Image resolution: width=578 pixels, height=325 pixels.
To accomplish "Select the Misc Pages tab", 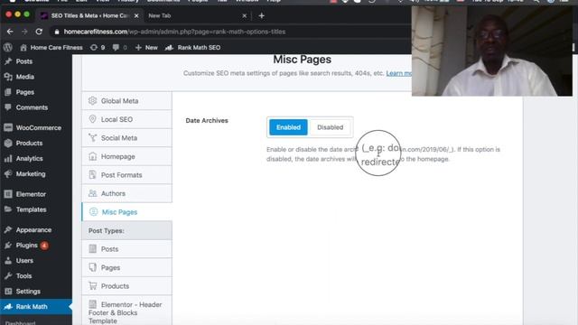I will click(126, 212).
